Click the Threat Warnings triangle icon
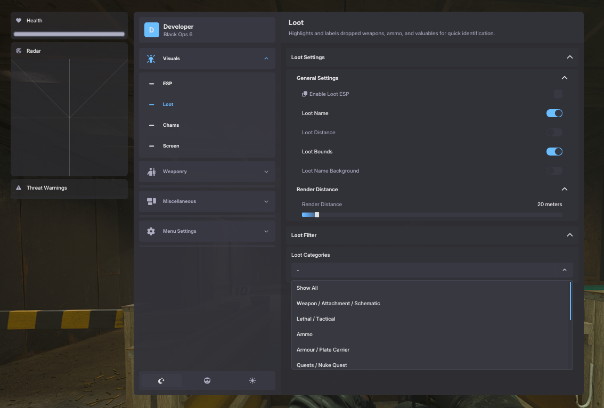This screenshot has width=604, height=408. 19,188
